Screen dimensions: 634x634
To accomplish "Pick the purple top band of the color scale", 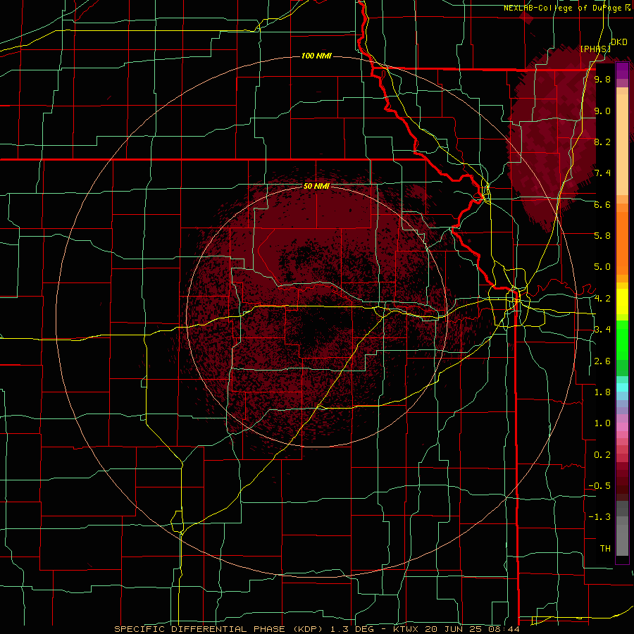I will pos(622,70).
